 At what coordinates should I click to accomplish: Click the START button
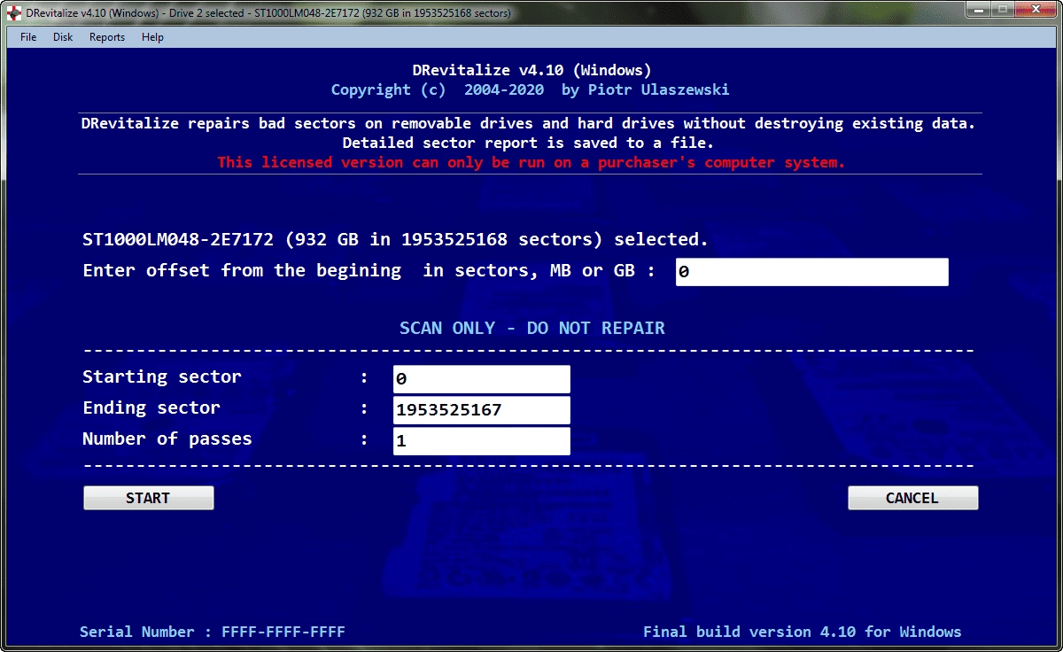point(148,498)
